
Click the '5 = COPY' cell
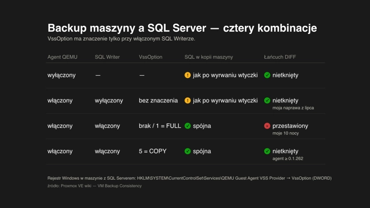[x=153, y=151]
